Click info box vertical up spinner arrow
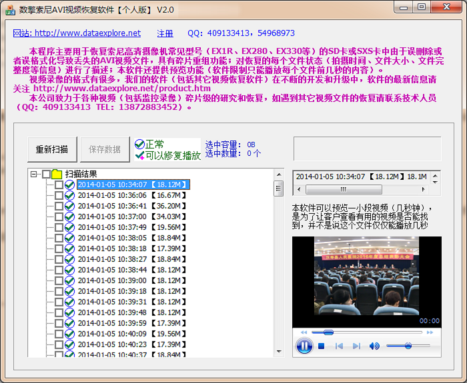Screen dimensions: 467x383 tap(435, 175)
